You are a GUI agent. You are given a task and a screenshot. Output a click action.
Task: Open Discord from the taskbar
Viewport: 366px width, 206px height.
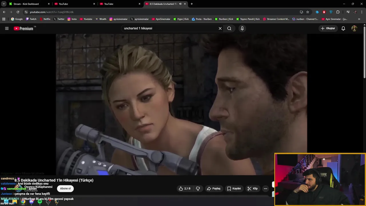point(31,201)
